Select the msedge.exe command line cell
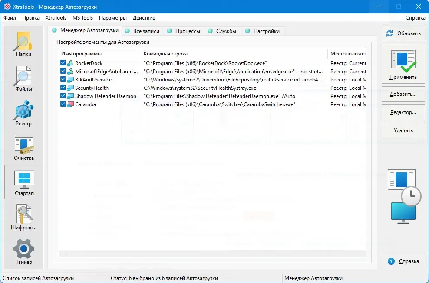This screenshot has width=429, height=283. (233, 72)
